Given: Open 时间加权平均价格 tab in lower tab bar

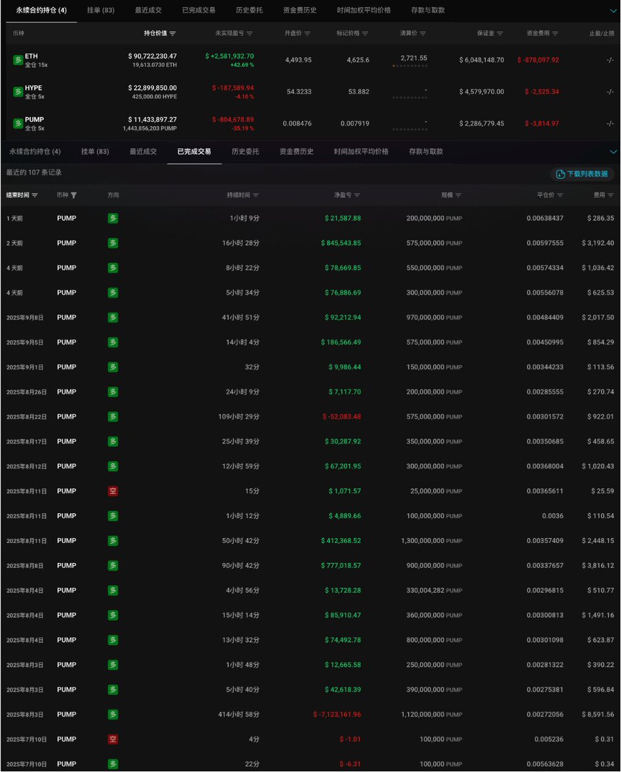Looking at the screenshot, I should (x=361, y=152).
